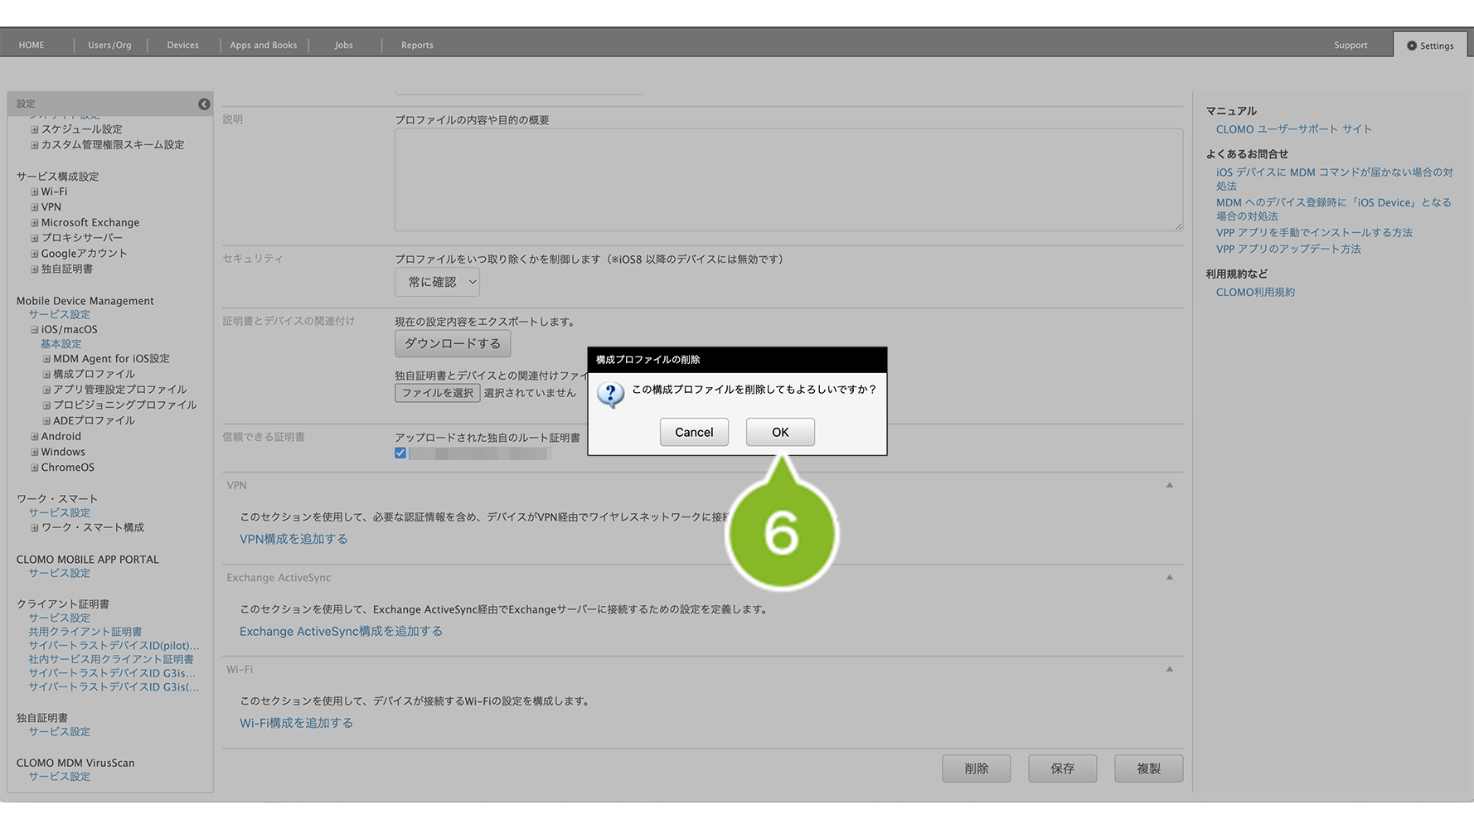Expand the Android tree node
The width and height of the screenshot is (1474, 829).
pyautogui.click(x=35, y=437)
